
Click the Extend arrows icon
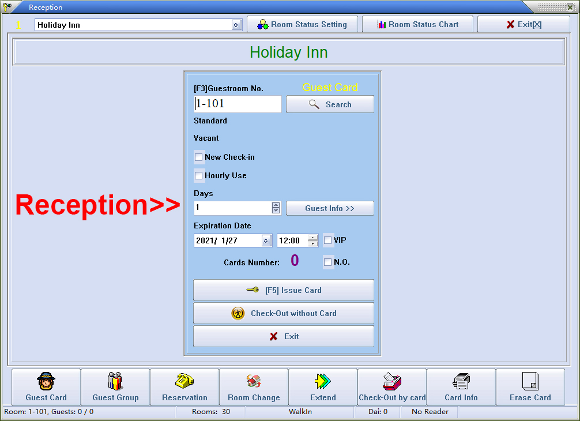pyautogui.click(x=323, y=382)
